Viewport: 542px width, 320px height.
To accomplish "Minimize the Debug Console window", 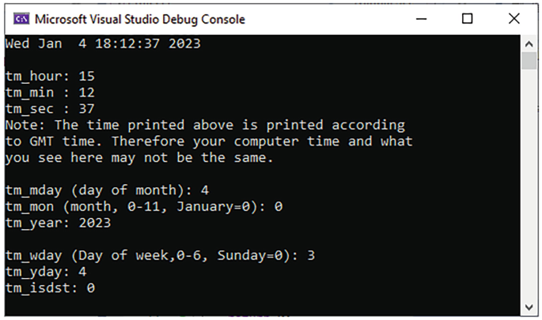I will pos(421,19).
